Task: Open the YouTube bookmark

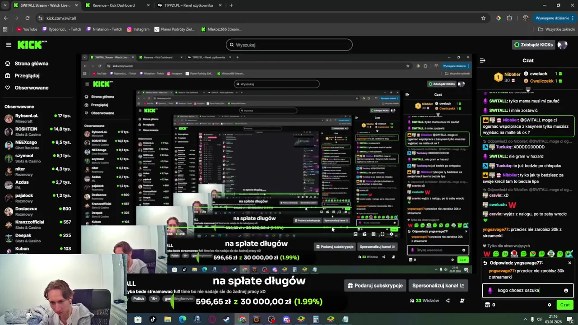Action: [x=27, y=29]
